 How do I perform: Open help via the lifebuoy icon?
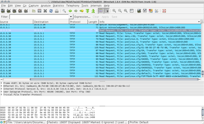[164, 11]
